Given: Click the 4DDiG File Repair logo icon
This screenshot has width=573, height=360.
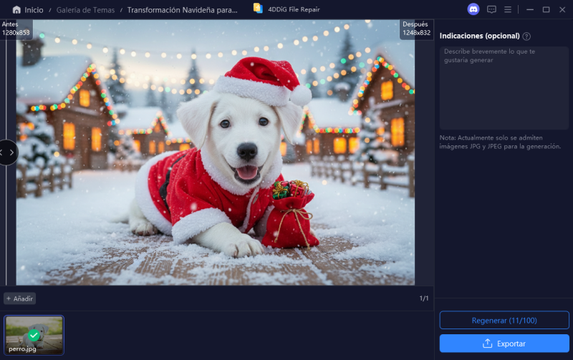Looking at the screenshot, I should [258, 9].
